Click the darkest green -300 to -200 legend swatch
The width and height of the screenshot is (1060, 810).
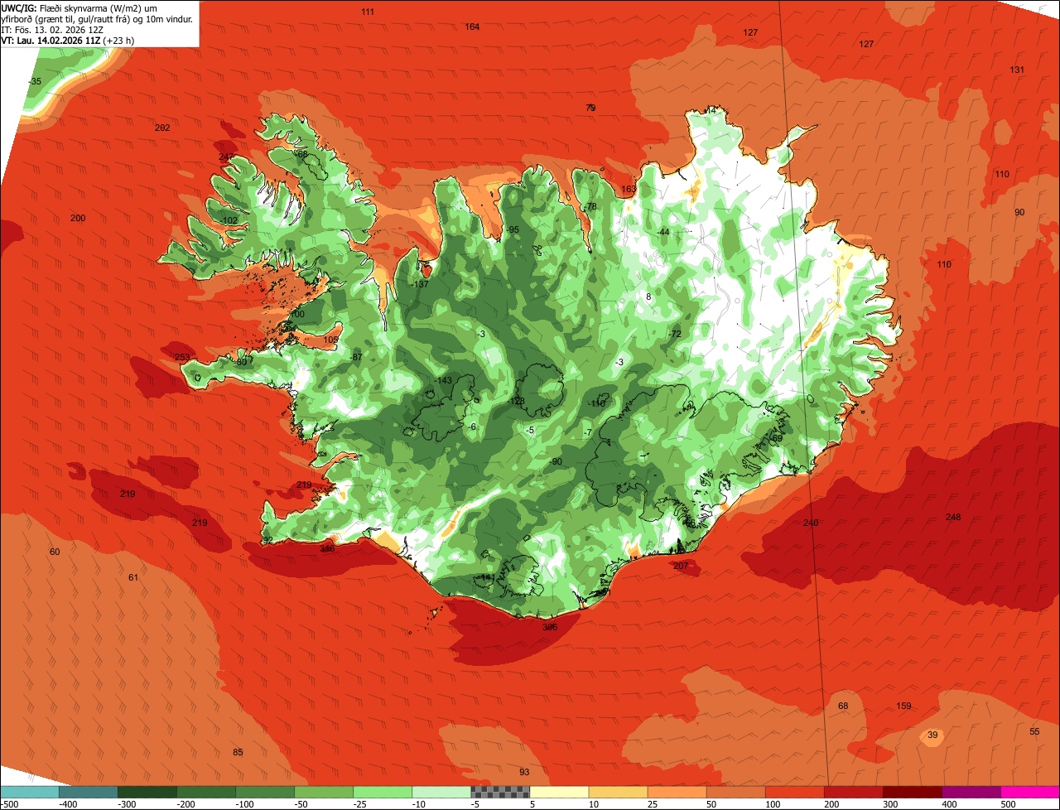(x=147, y=792)
